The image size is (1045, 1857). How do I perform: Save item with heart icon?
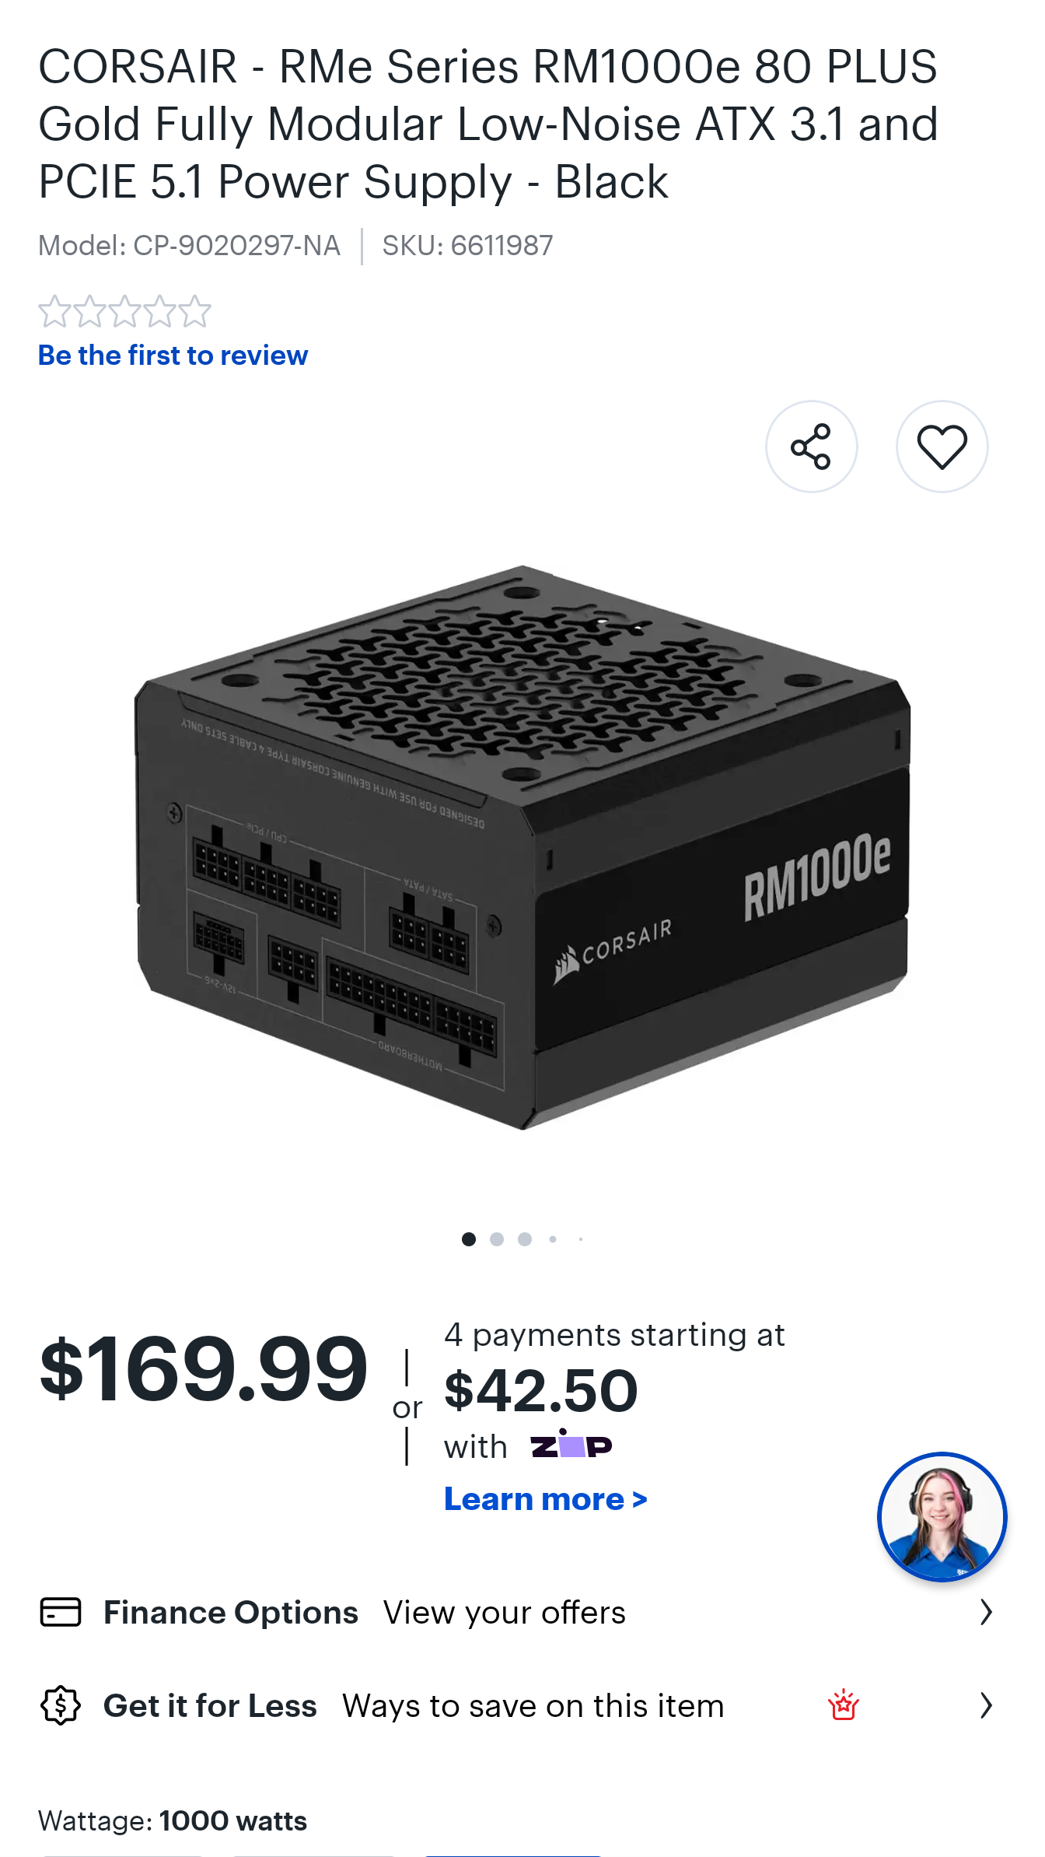tap(942, 447)
